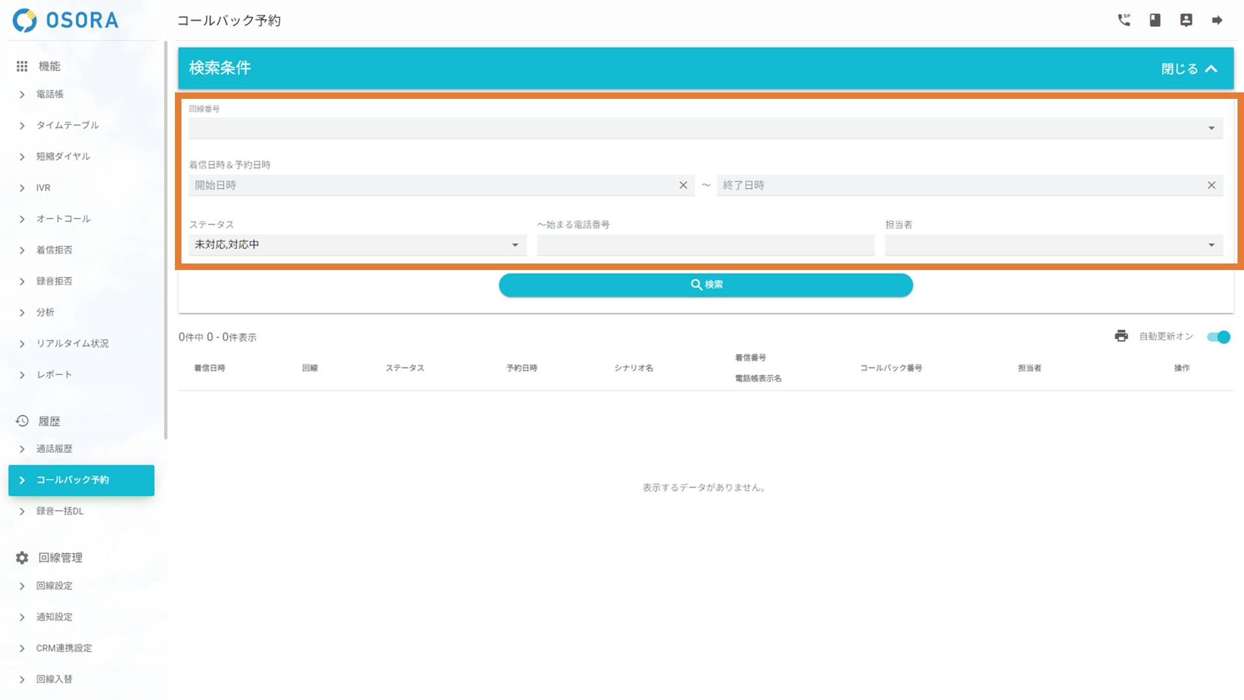Click the account profile icon
Screen dimensions: 1244x700
(1186, 20)
